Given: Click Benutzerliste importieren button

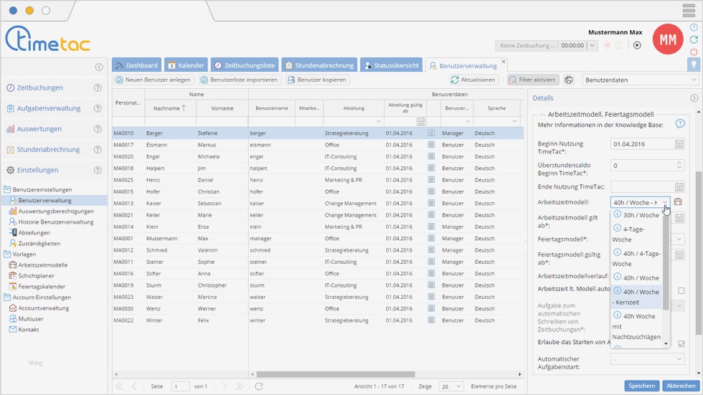Looking at the screenshot, I should point(239,80).
